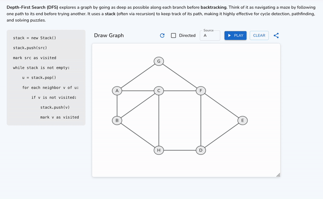The image size is (323, 199).
Task: Select graph node H
Action: coord(159,150)
